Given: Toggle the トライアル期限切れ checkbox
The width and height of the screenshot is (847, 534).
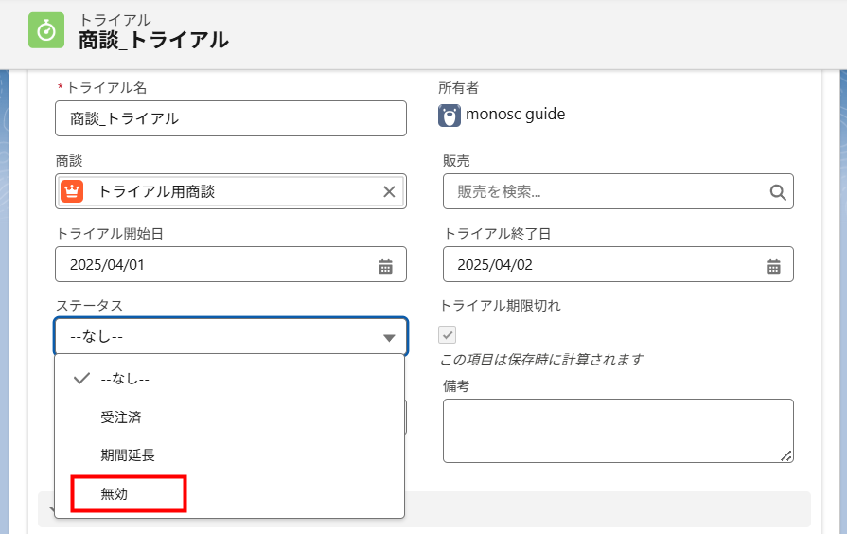Looking at the screenshot, I should coord(448,334).
